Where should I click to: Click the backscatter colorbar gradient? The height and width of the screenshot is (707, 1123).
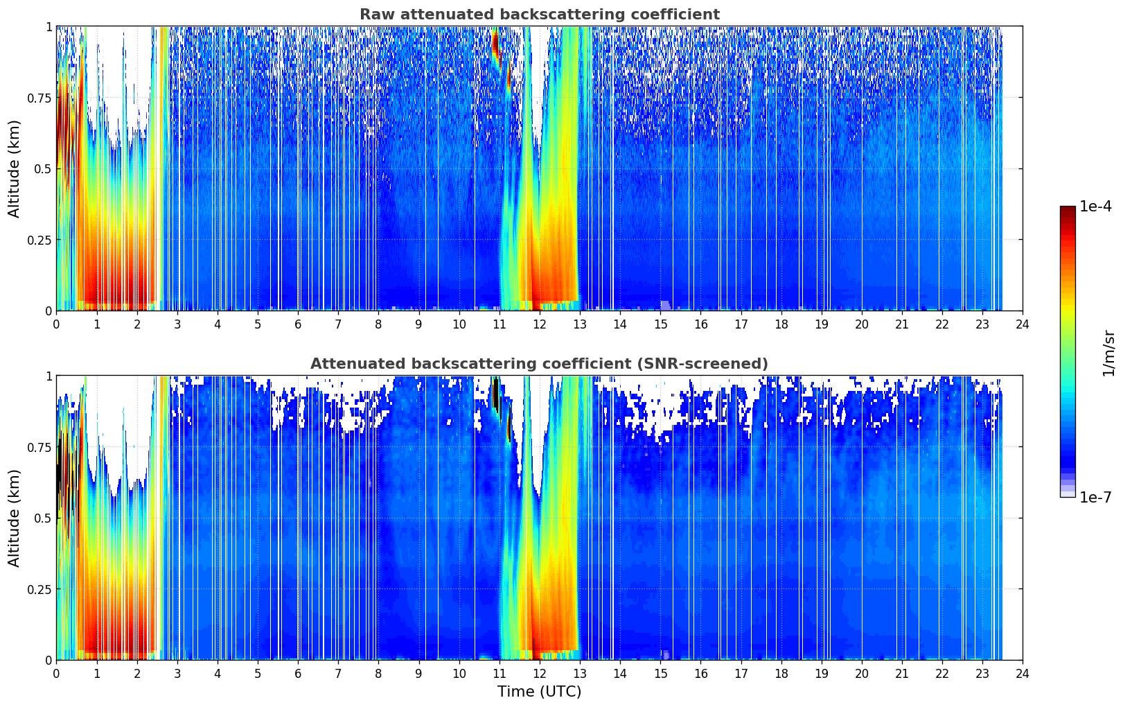point(1068,351)
